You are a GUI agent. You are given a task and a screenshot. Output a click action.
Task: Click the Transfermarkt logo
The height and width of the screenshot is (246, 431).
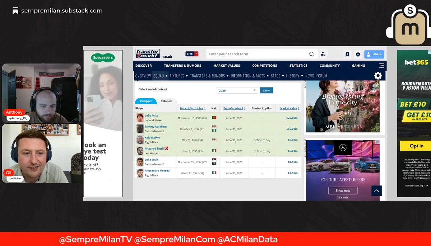tap(148, 54)
